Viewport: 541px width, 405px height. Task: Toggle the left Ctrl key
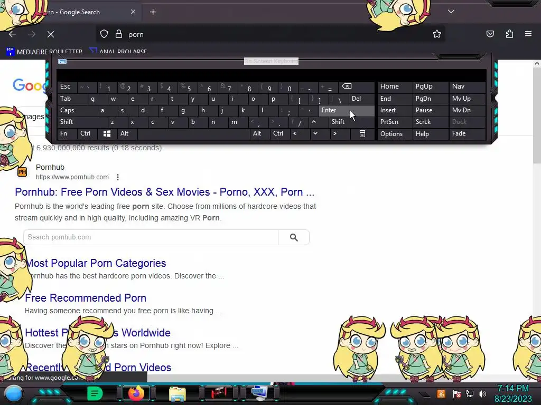pos(87,133)
